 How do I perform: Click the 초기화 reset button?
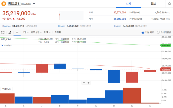coord(58,32)
